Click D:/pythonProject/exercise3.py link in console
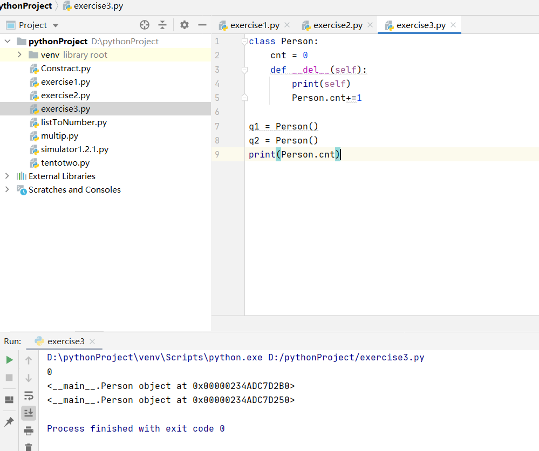The height and width of the screenshot is (451, 539). coord(346,358)
